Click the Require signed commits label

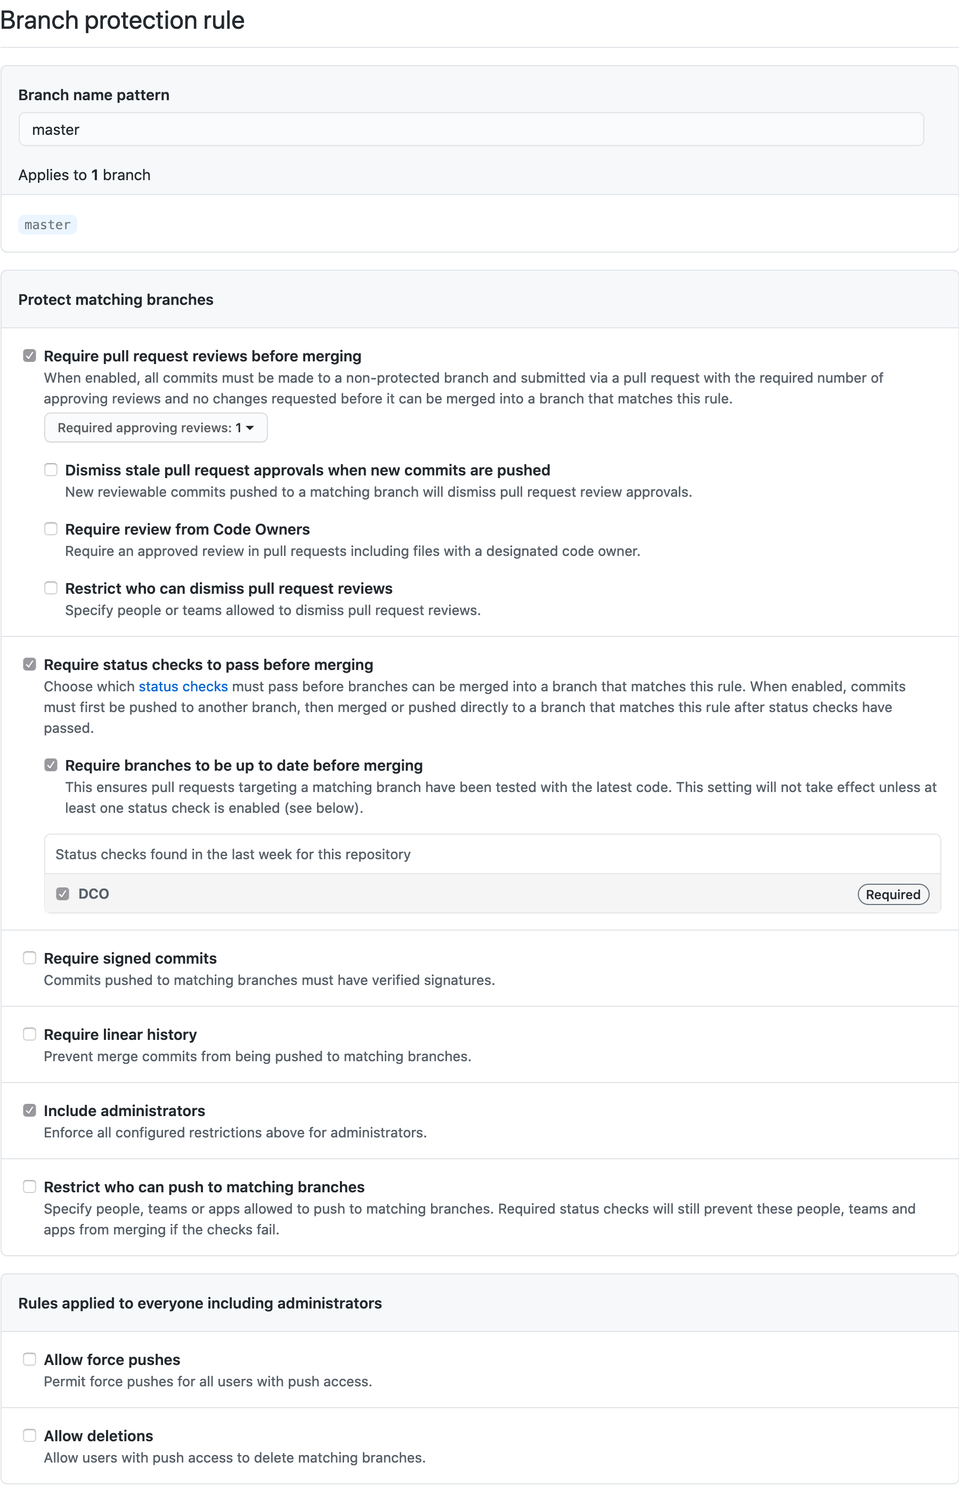(130, 958)
